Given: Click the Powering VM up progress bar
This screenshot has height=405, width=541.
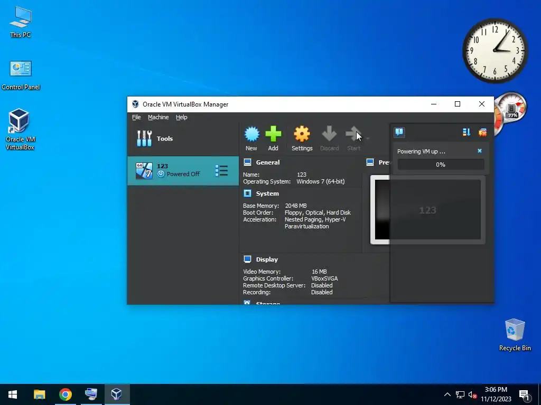Looking at the screenshot, I should pyautogui.click(x=441, y=165).
